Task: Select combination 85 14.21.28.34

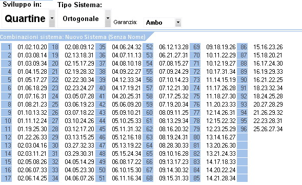Action: 221,178
